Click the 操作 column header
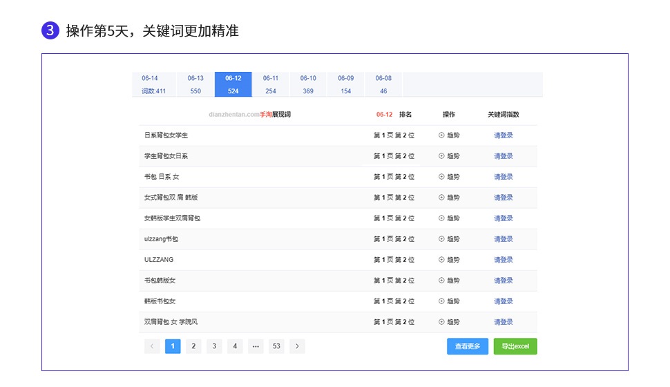This screenshot has height=387, width=670. 449,115
